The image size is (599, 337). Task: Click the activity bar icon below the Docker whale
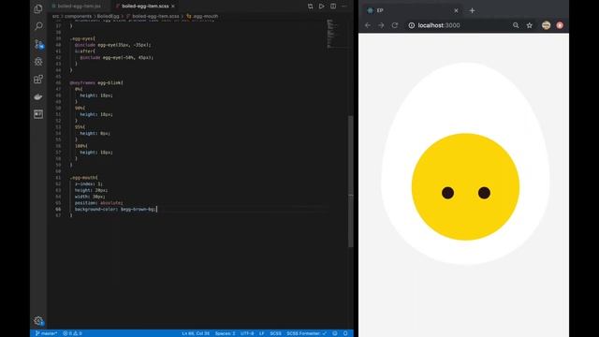(x=38, y=114)
